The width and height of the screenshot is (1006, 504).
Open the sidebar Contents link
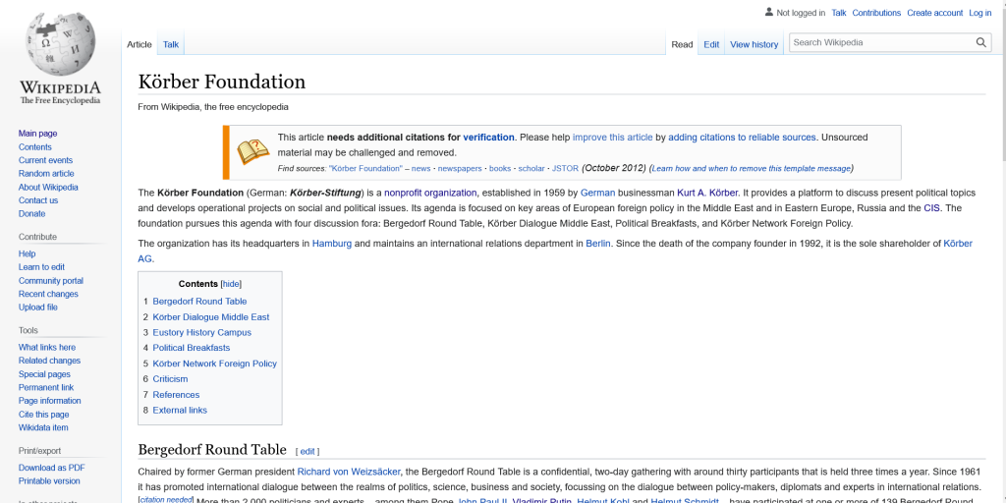35,146
